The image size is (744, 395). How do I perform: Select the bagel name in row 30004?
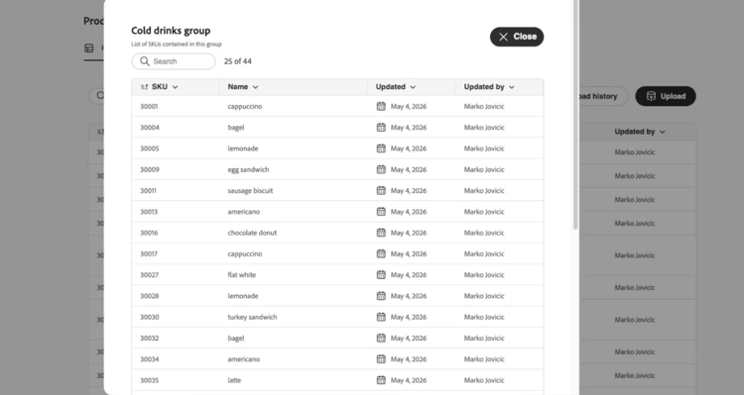click(x=236, y=128)
